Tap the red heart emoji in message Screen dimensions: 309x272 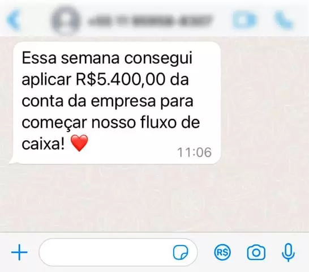pyautogui.click(x=79, y=143)
